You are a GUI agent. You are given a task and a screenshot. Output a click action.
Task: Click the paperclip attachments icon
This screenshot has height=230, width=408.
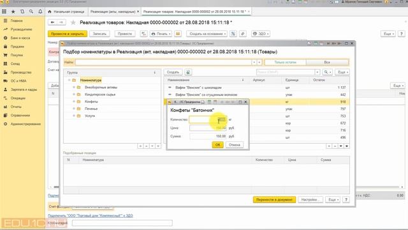243,34
